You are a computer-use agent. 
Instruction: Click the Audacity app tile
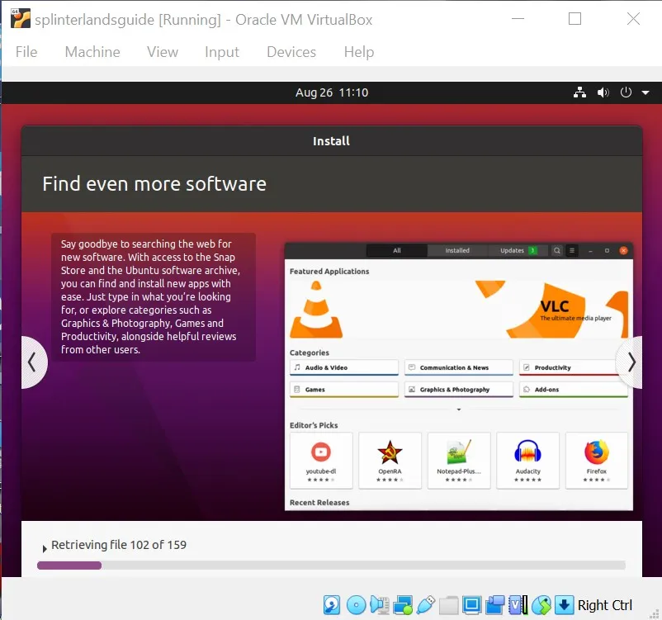pos(527,461)
